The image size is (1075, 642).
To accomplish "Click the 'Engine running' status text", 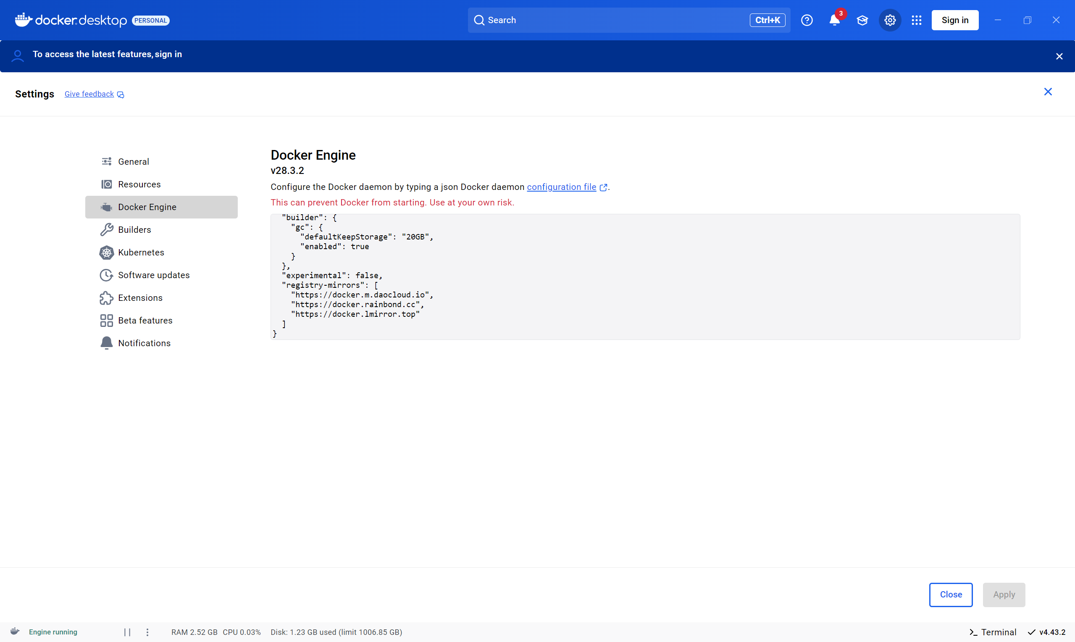I will (53, 632).
